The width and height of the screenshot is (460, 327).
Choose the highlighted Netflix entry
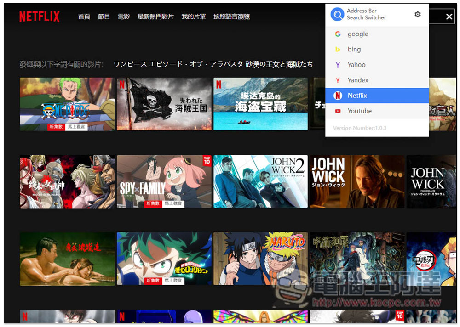[377, 96]
